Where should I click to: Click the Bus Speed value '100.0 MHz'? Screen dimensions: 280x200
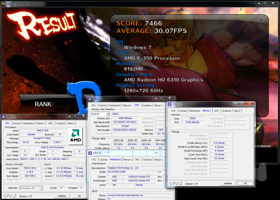click(30, 176)
